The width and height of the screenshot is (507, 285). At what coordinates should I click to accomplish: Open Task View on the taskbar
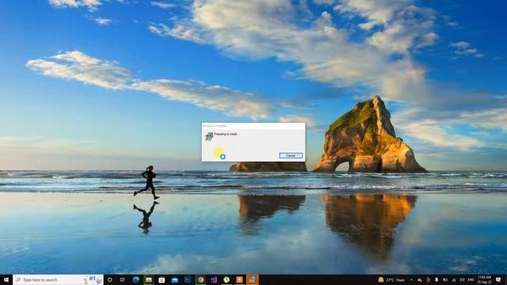123,279
